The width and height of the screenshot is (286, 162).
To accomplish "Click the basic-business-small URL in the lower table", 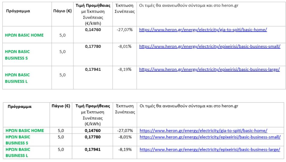I will [x=210, y=137].
